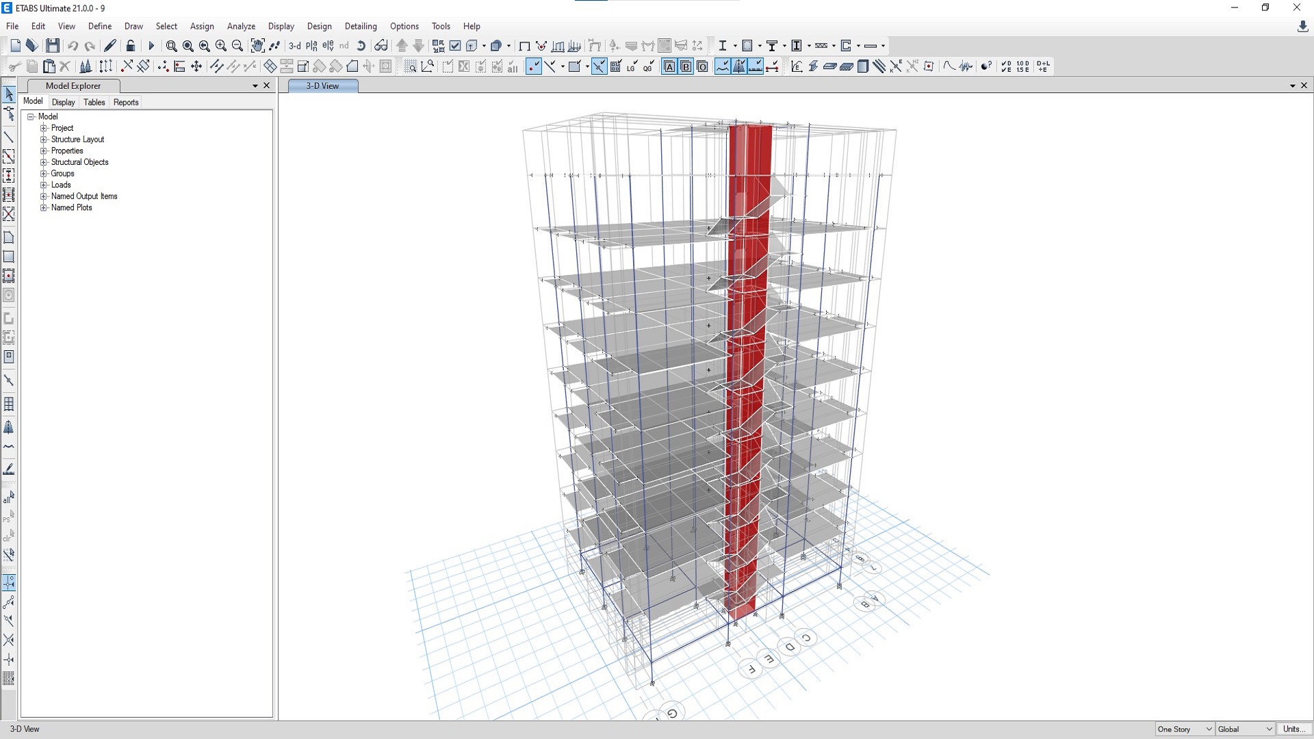This screenshot has width=1314, height=739.
Task: Select the Pan hand tool
Action: point(257,46)
